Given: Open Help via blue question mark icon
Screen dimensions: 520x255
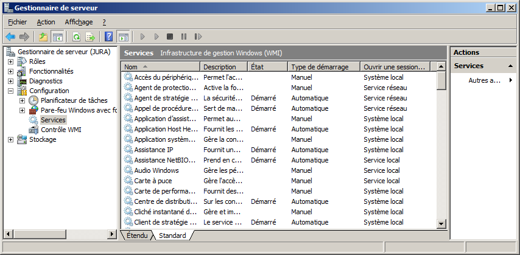Looking at the screenshot, I should click(x=109, y=37).
